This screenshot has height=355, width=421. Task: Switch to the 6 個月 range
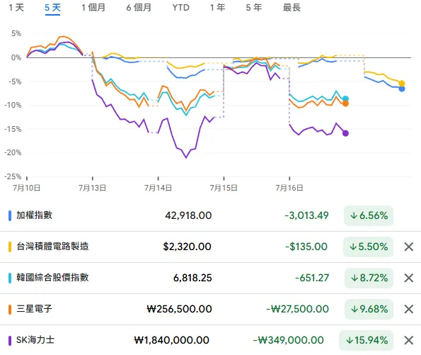pos(139,8)
